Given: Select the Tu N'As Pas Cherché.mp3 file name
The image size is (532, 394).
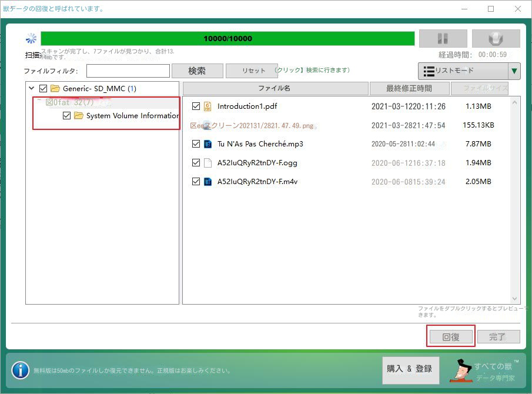Looking at the screenshot, I should point(260,144).
